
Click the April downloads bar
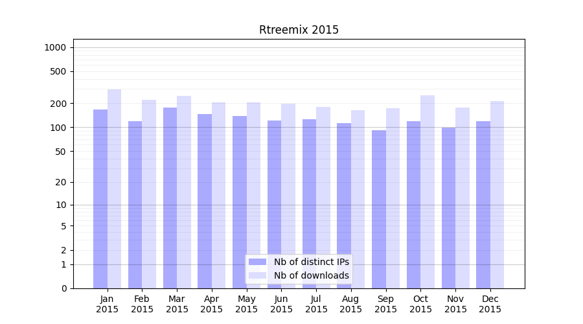tap(218, 195)
